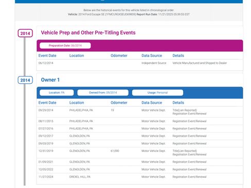
Task: Click the pink 2014 timeline marker
Action: pyautogui.click(x=25, y=33)
